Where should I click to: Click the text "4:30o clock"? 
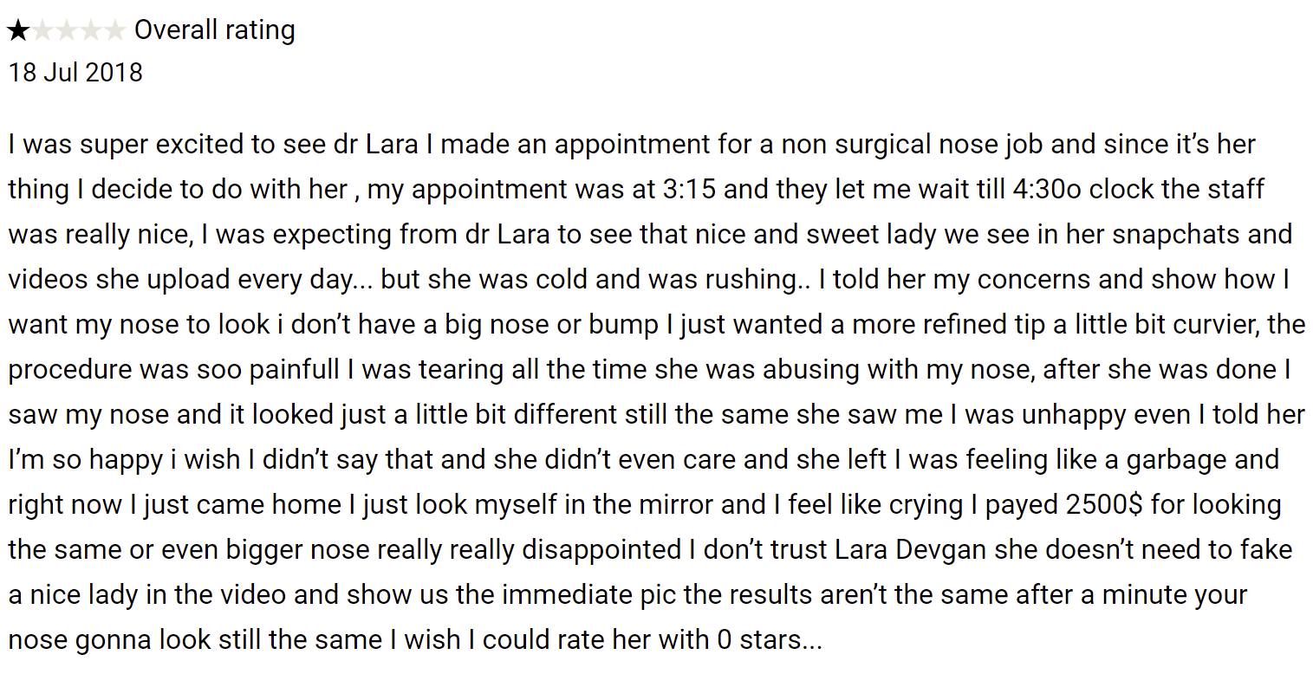click(x=1081, y=189)
